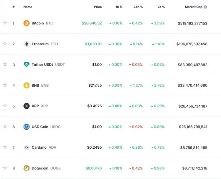Open the Cardano ADA name link
This screenshot has width=221, height=179.
(39, 148)
